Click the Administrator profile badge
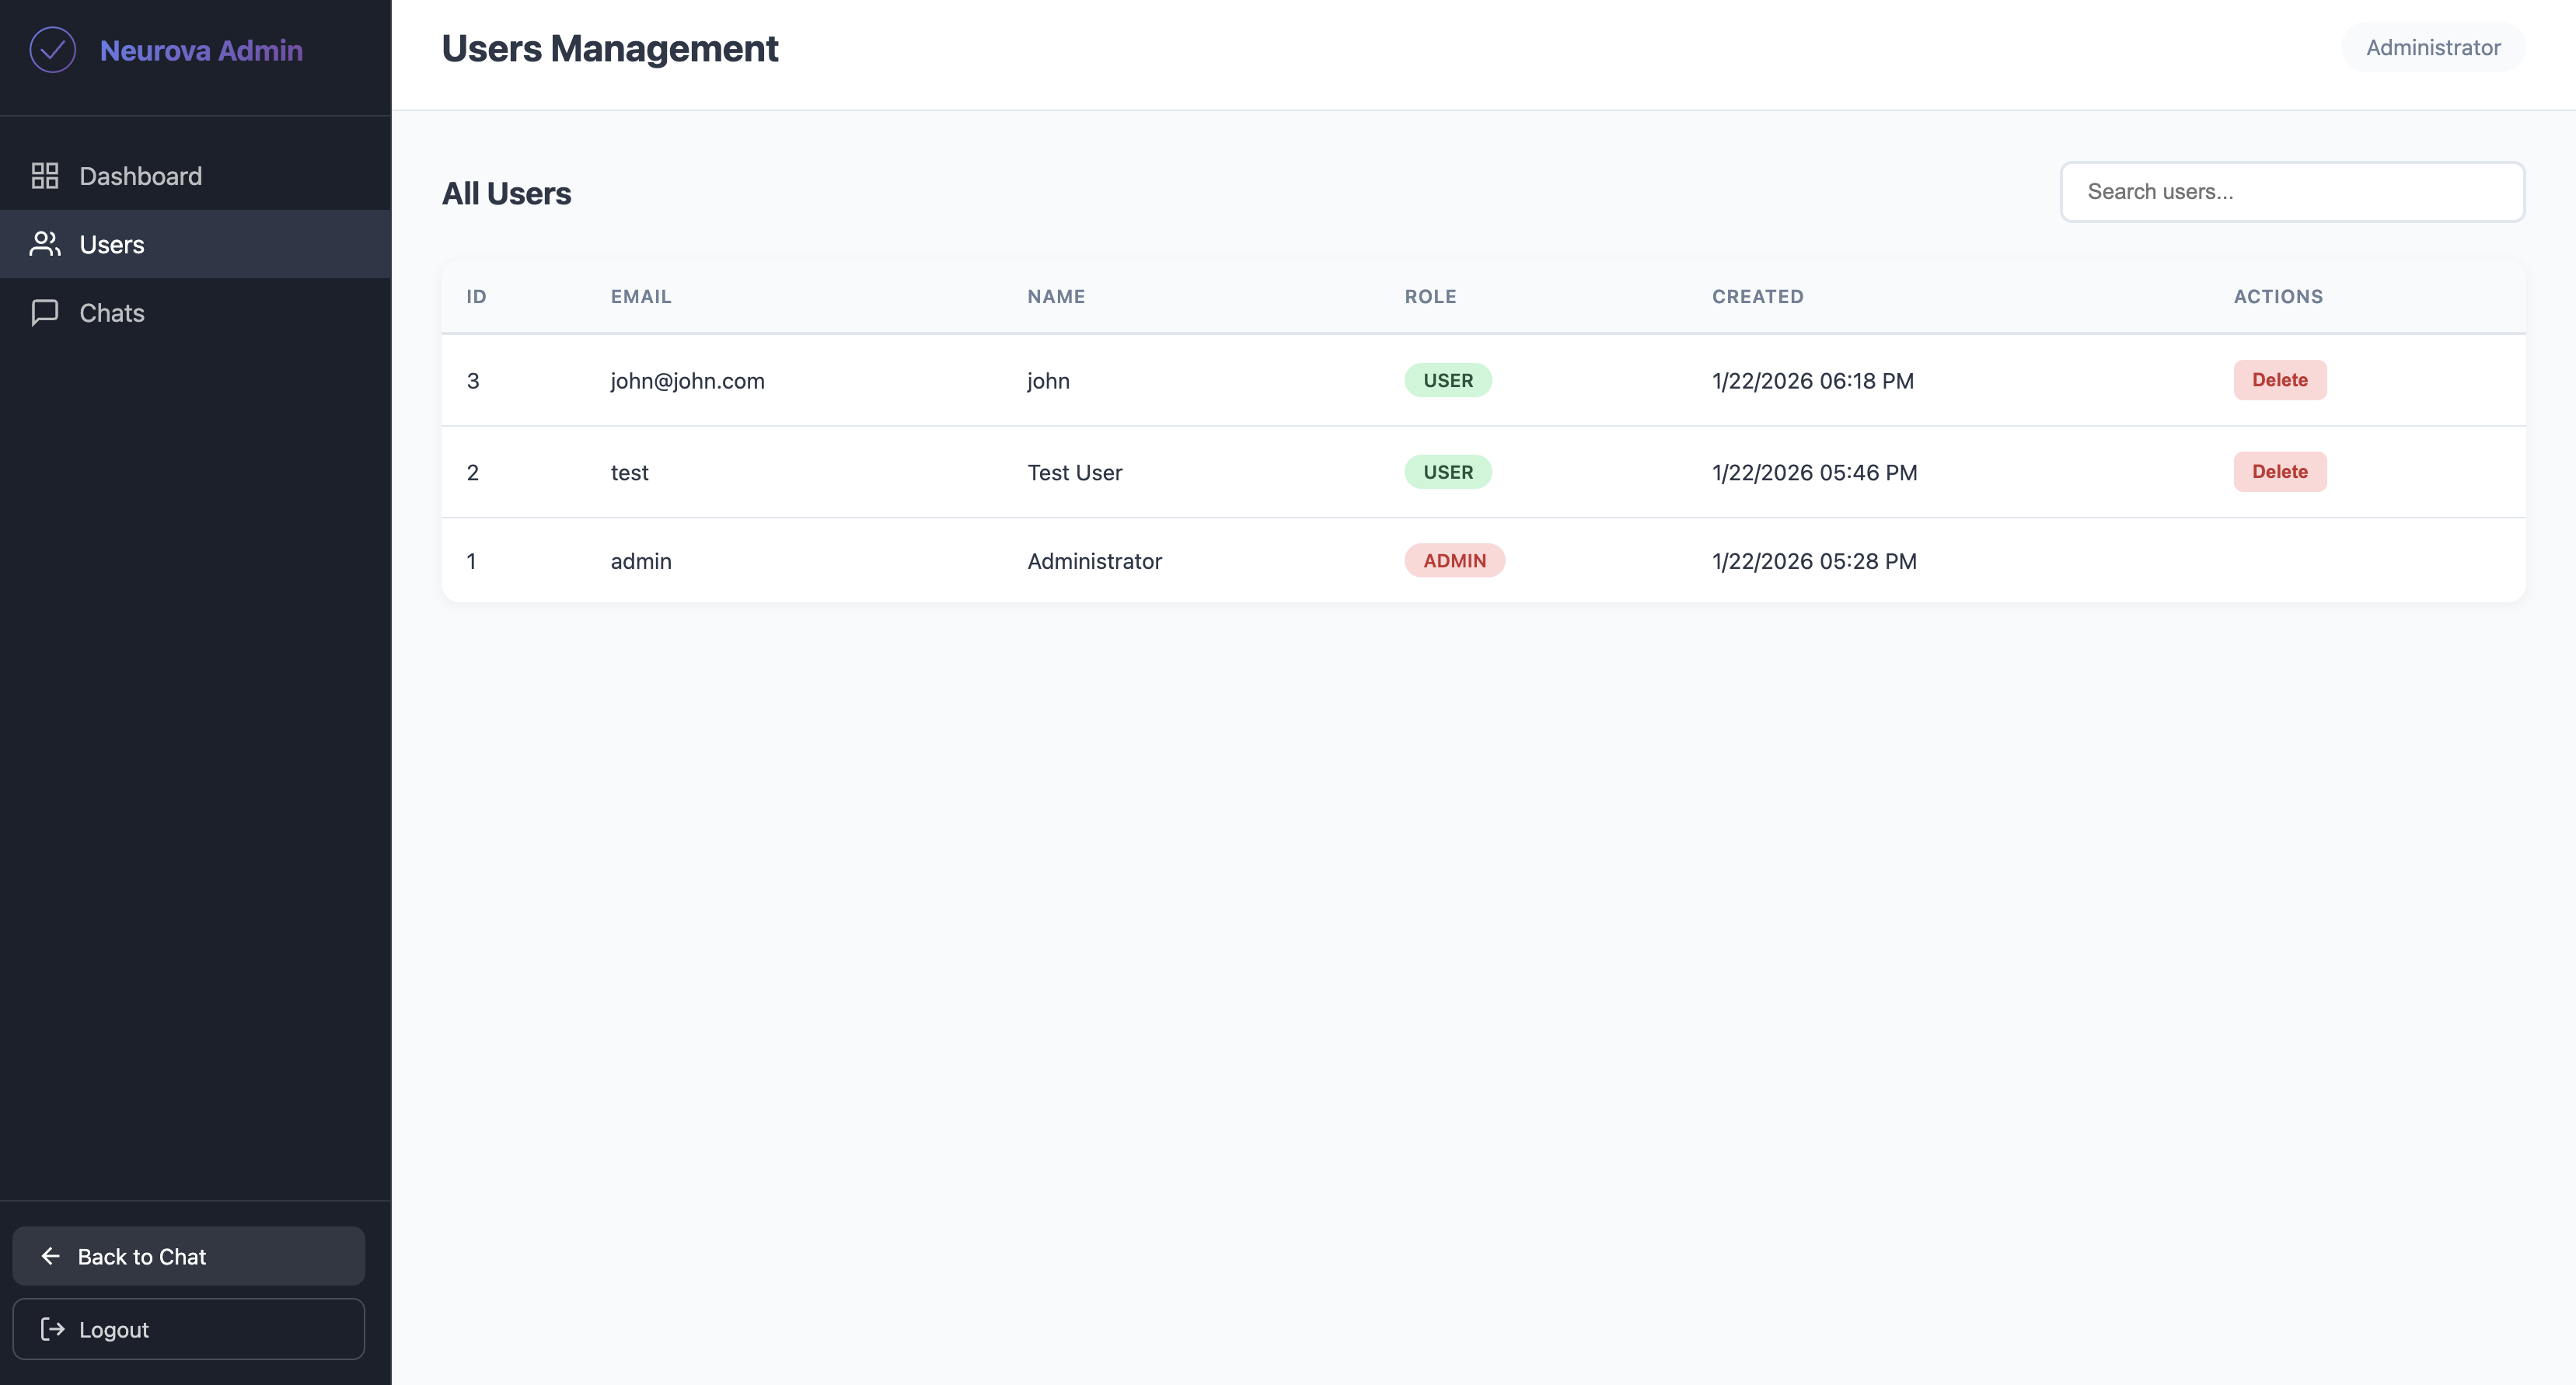The width and height of the screenshot is (2576, 1385). (x=2432, y=48)
